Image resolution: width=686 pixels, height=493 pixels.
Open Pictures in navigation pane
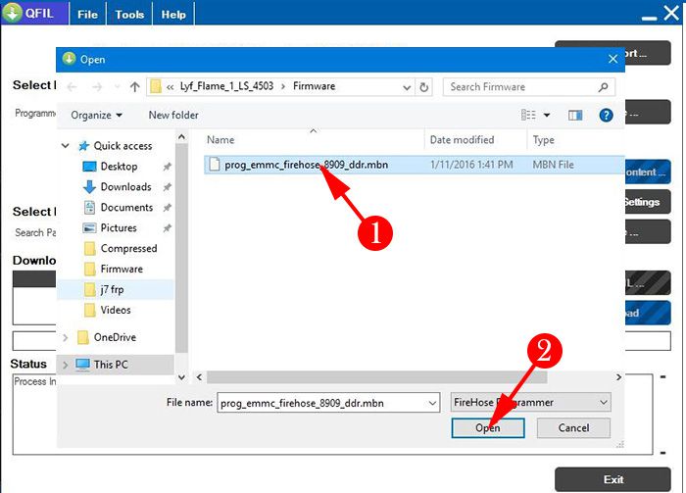pos(119,228)
